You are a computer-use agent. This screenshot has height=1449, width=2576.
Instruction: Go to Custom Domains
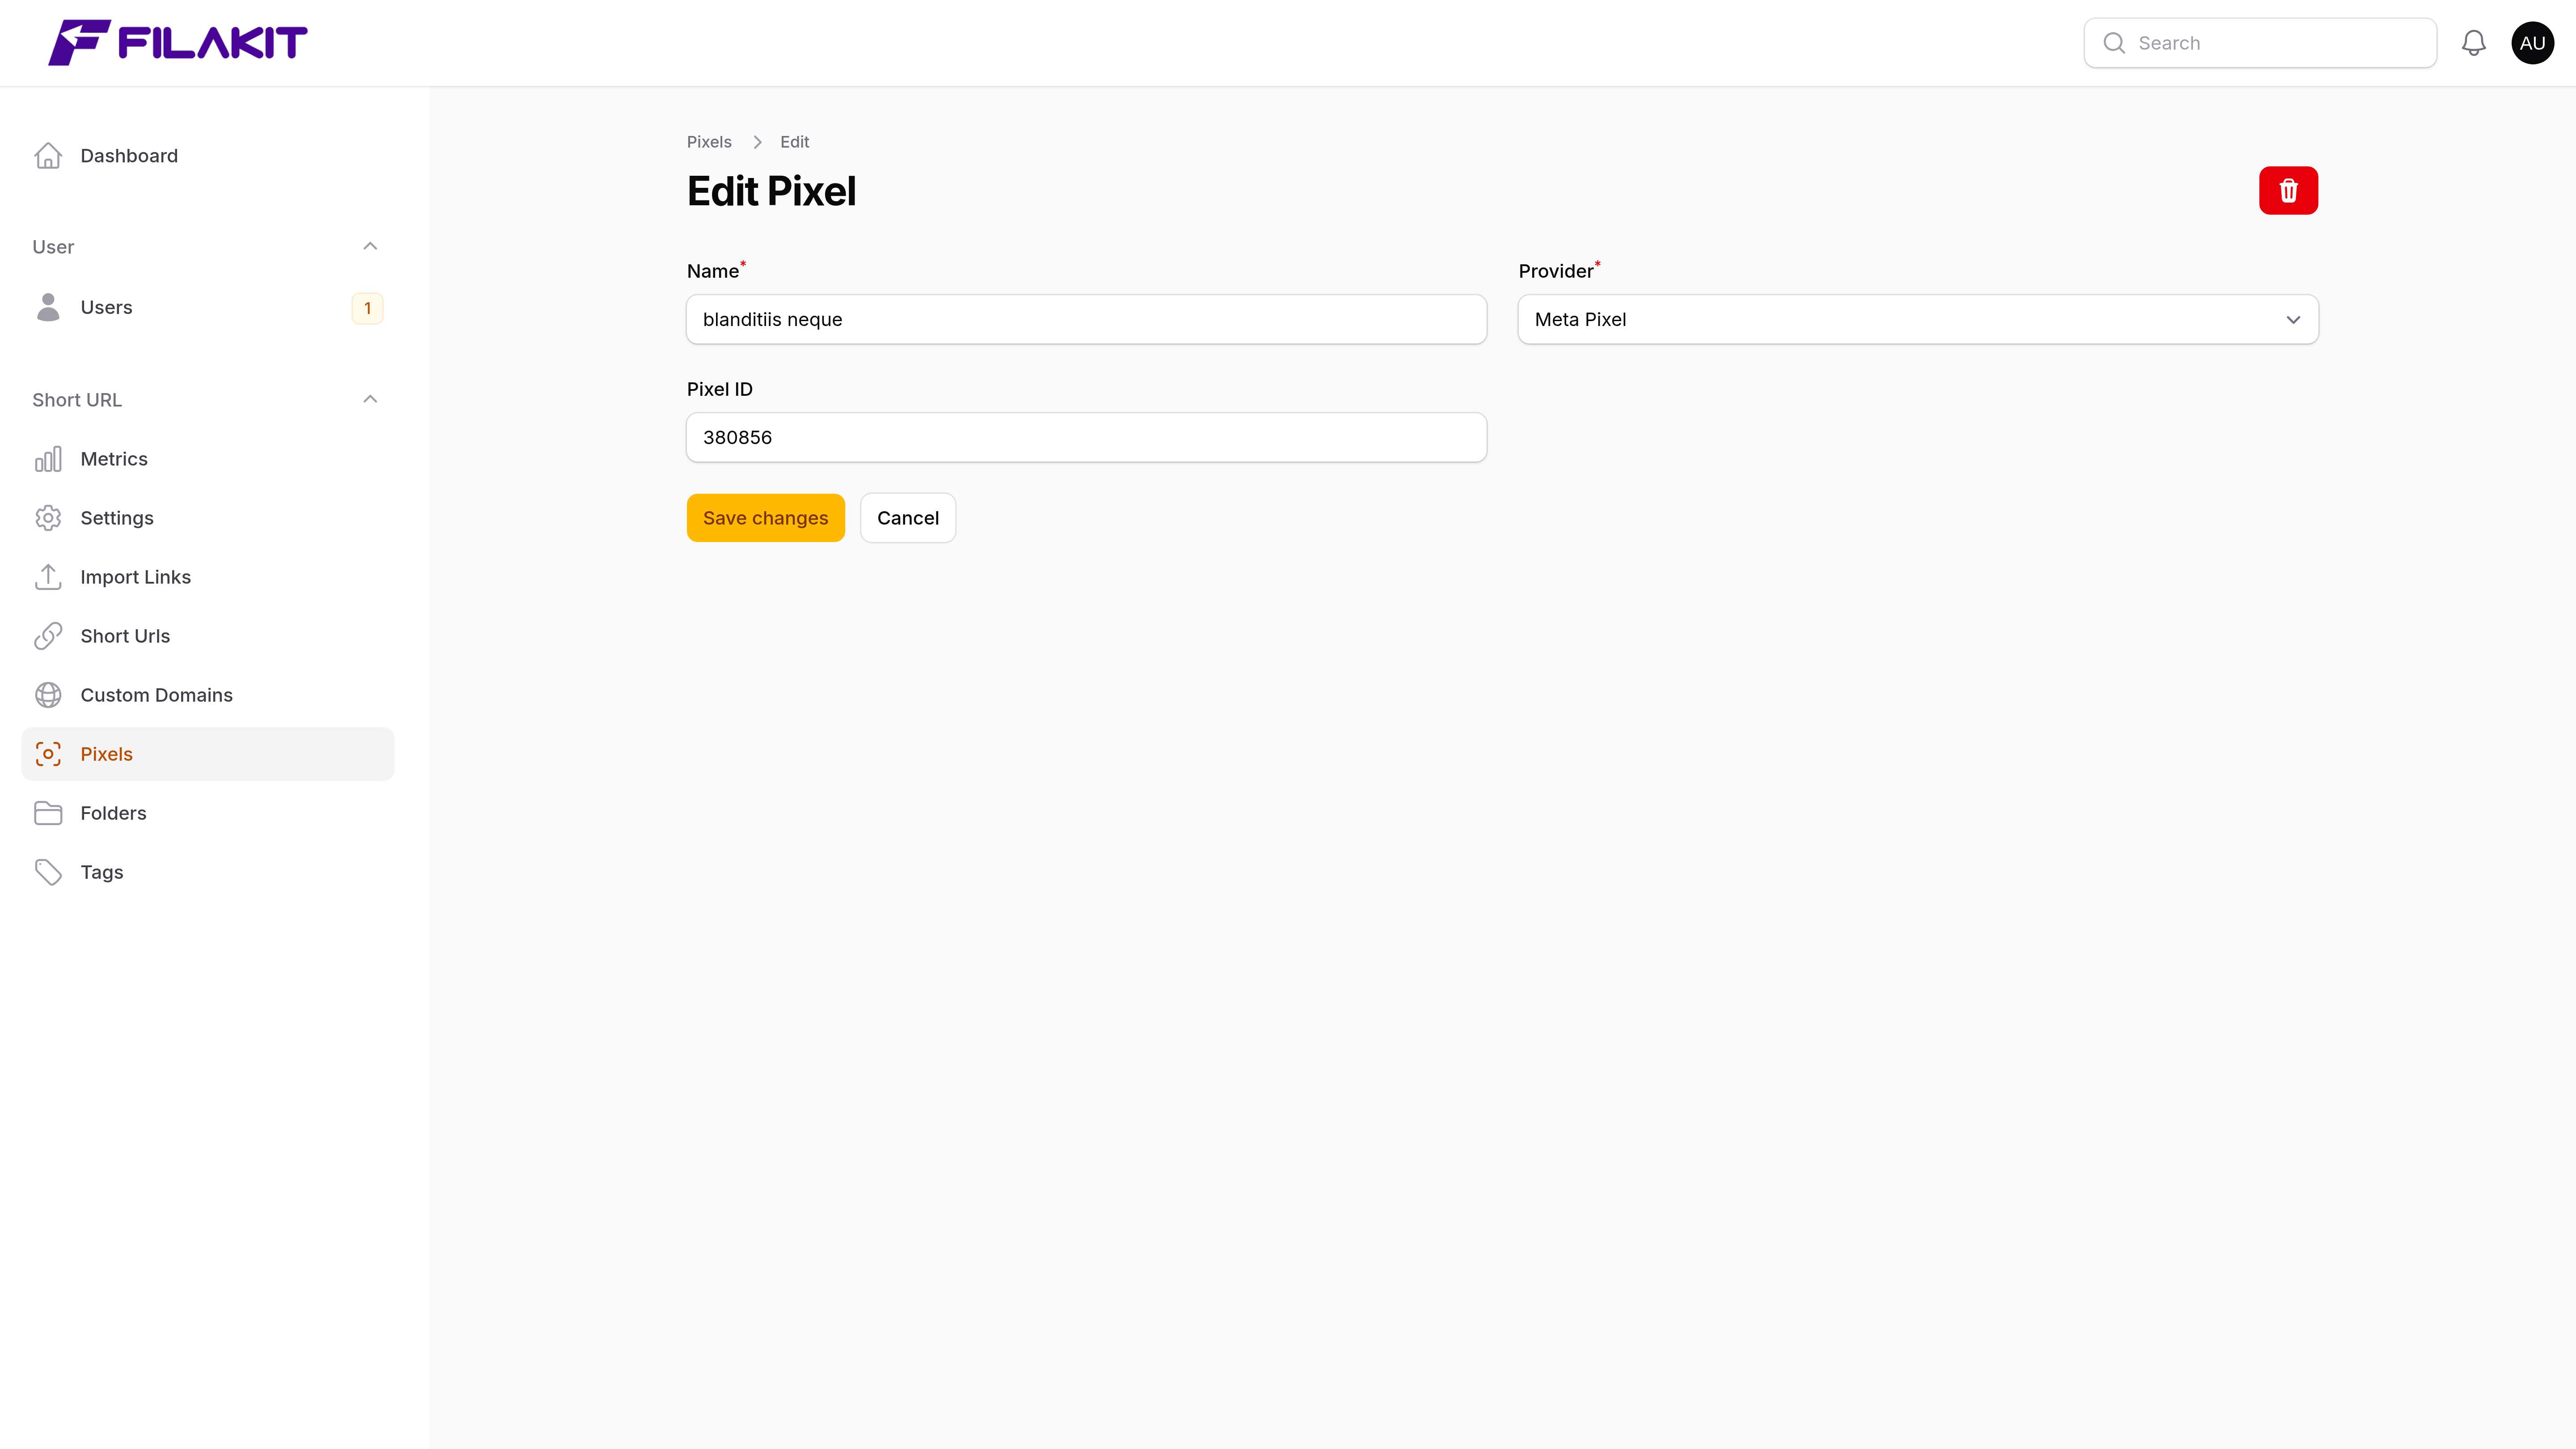pyautogui.click(x=208, y=695)
